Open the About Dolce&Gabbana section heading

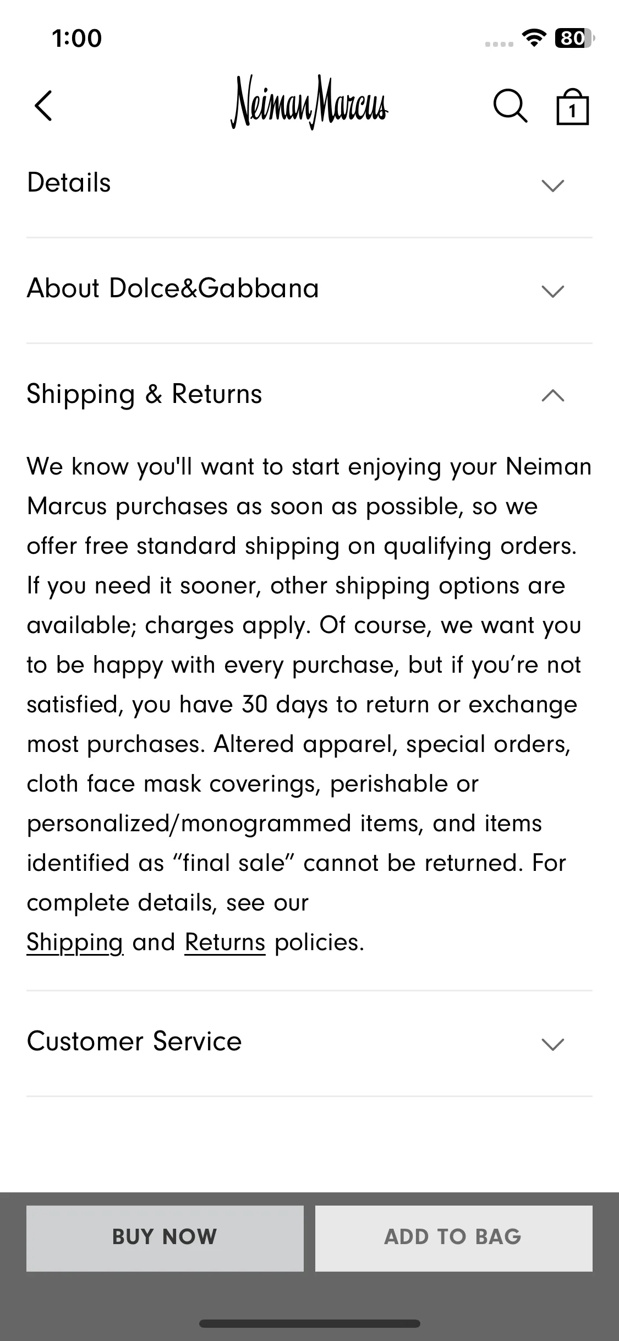click(x=173, y=288)
